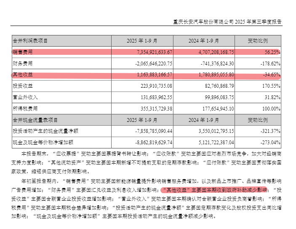Select the 所得税费用 row label
Image resolution: width=296 pixels, height=229 pixels.
(x=25, y=108)
